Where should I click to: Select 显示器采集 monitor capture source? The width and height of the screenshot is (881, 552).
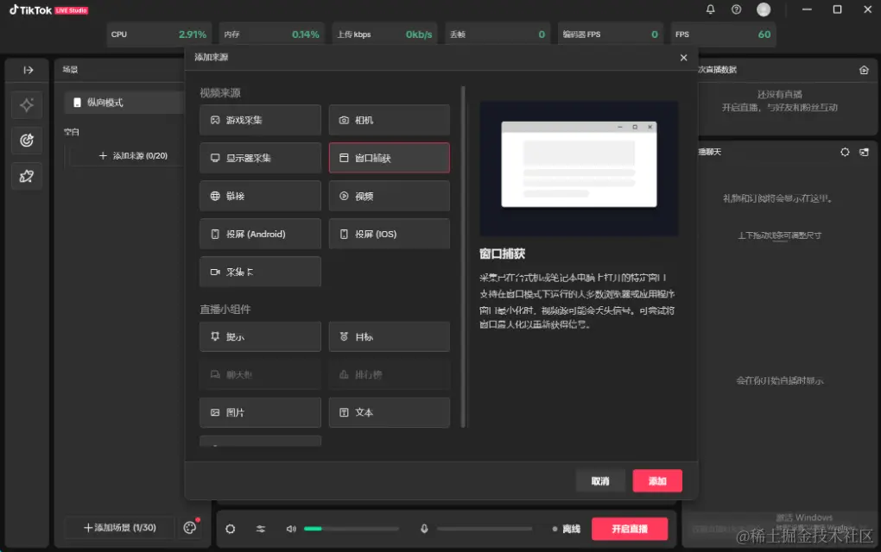pos(260,158)
